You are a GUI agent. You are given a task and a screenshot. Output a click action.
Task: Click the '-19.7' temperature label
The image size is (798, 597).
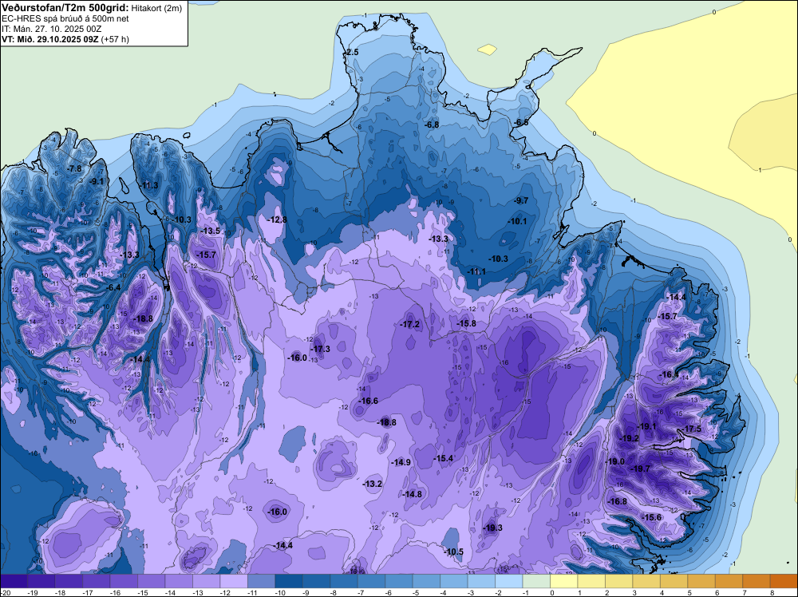tap(640, 469)
